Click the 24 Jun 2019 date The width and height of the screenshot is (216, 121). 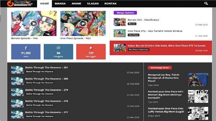coord(154,116)
